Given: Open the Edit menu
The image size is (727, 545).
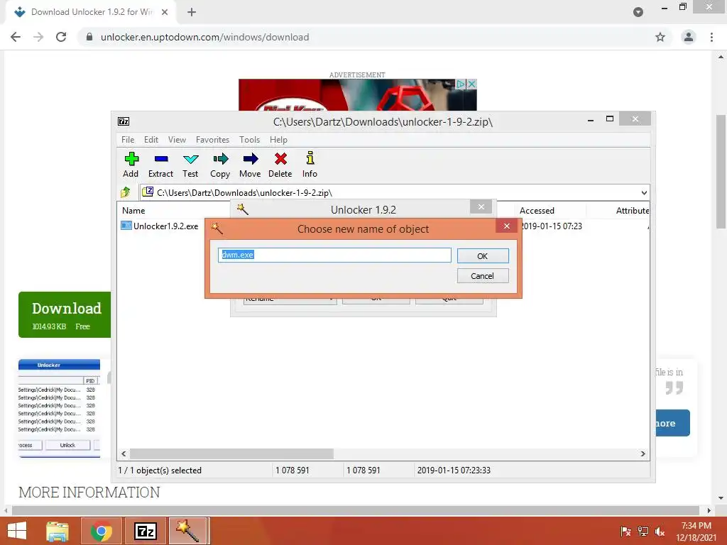Looking at the screenshot, I should [151, 140].
